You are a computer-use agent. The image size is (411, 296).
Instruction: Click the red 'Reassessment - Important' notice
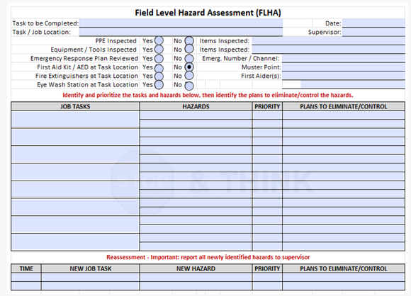pyautogui.click(x=208, y=257)
